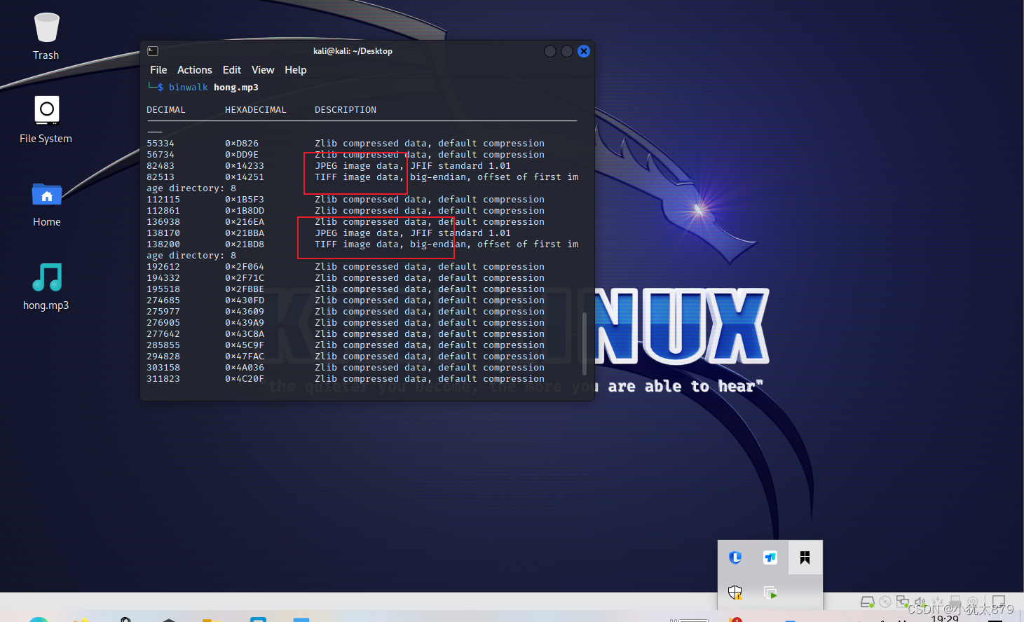Viewport: 1024px width, 622px height.
Task: Click the blue shield L tray icon
Action: [x=735, y=558]
